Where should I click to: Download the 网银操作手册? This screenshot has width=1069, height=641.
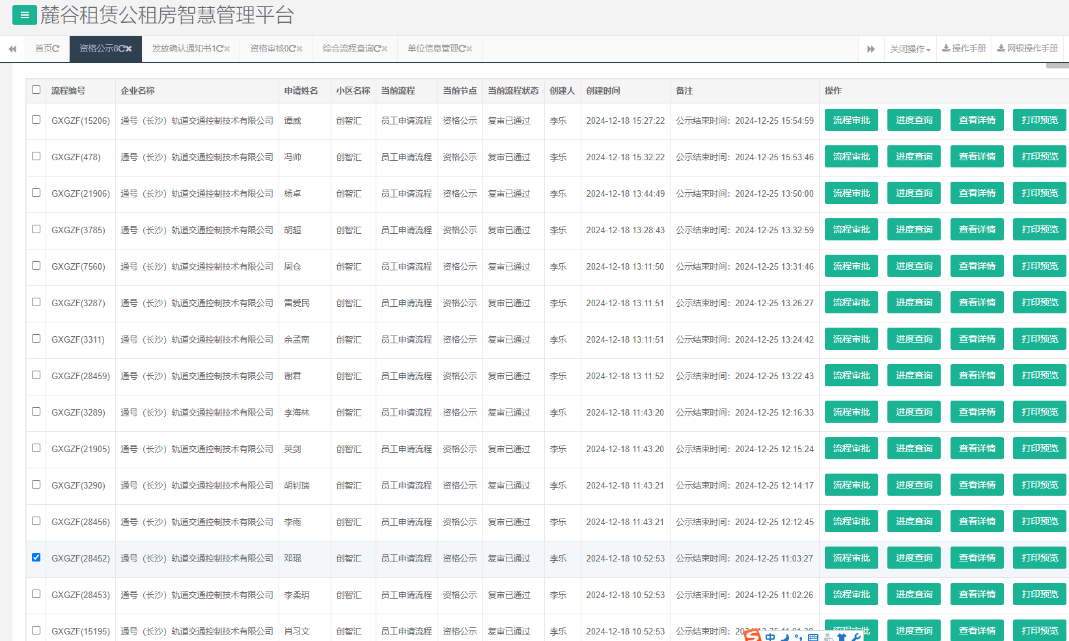tap(1027, 48)
